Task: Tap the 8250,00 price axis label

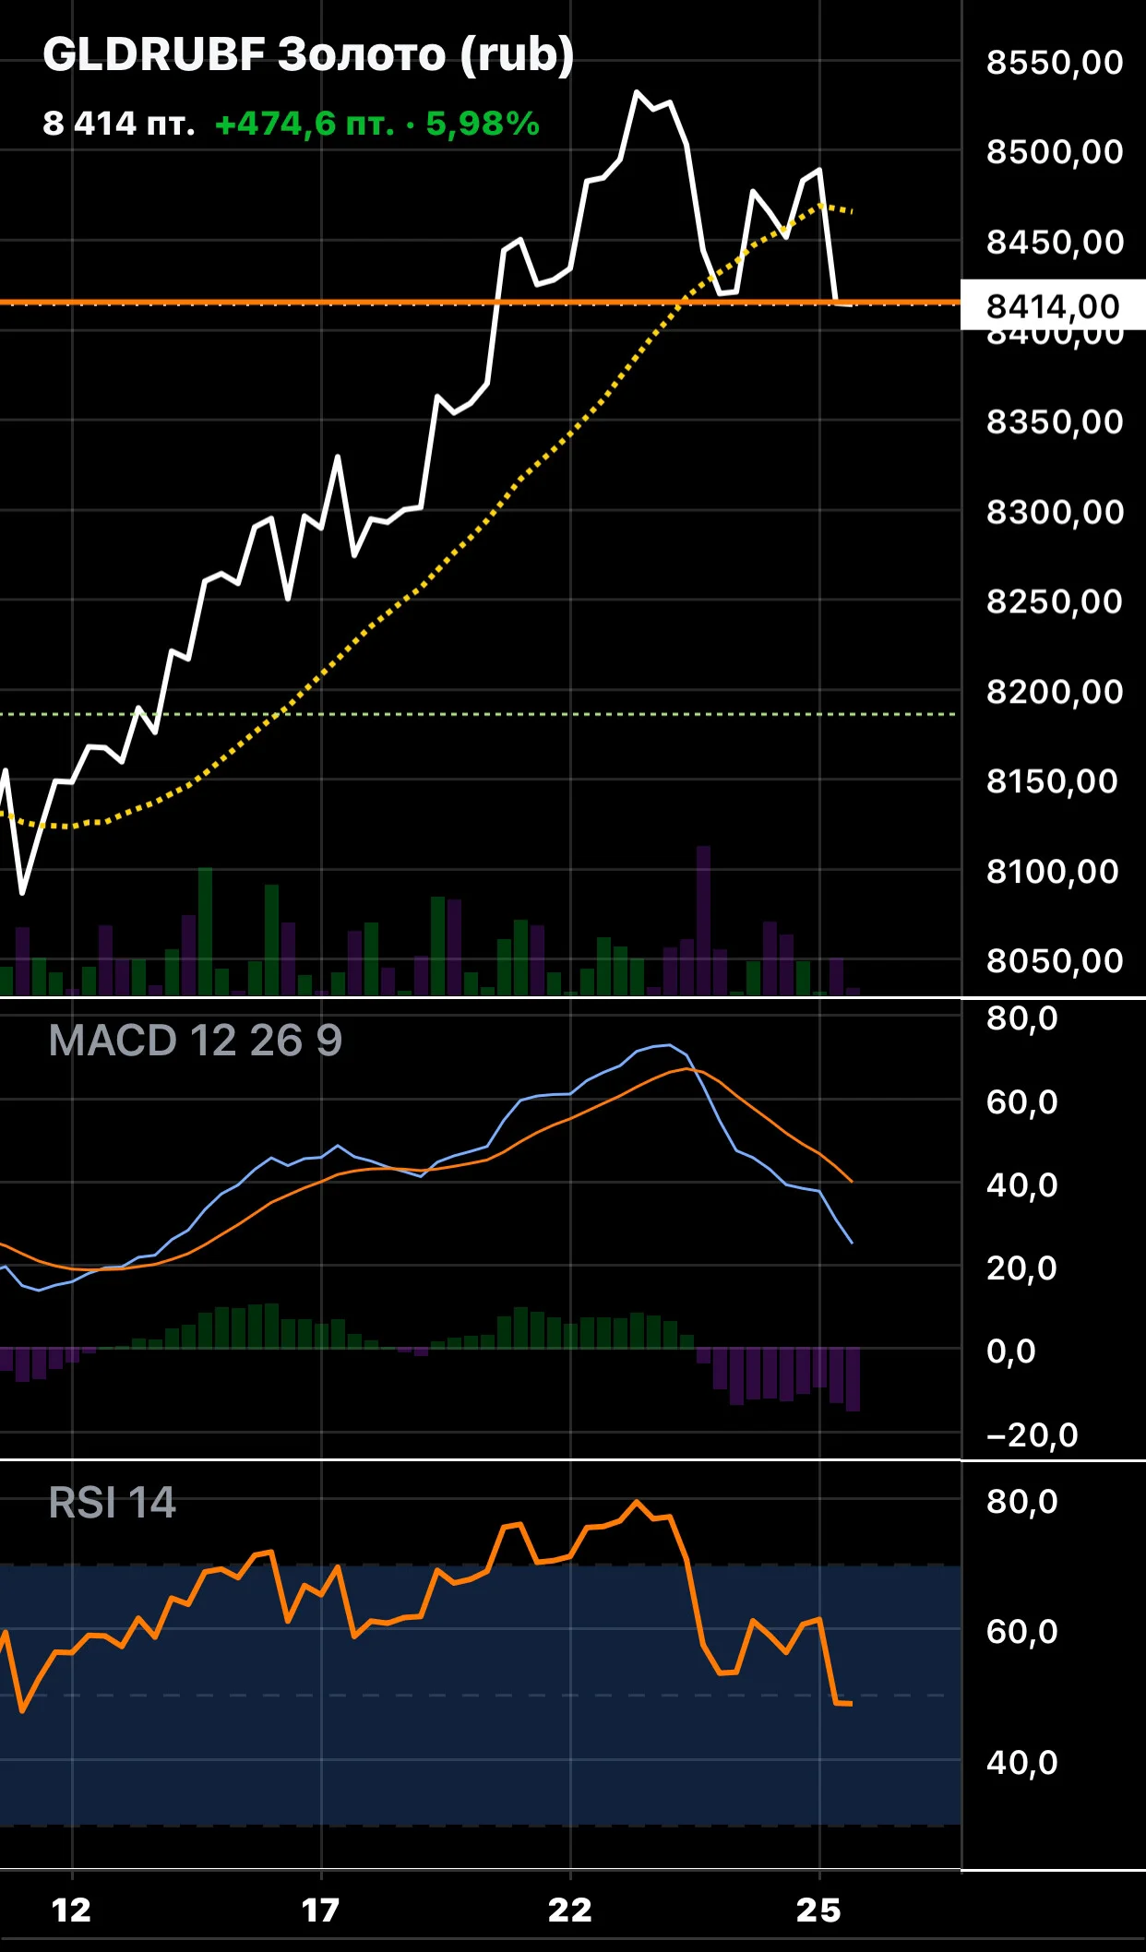Action: [x=1055, y=601]
